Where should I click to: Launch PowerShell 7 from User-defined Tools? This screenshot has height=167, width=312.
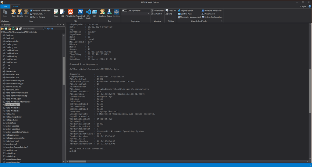[x=208, y=14]
